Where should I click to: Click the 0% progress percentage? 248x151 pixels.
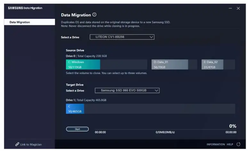pyautogui.click(x=233, y=126)
